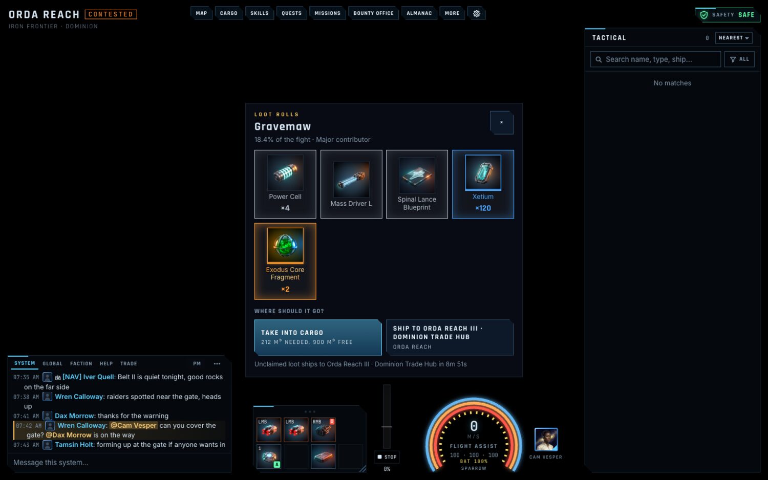Click the vertical throttle slider

(387, 417)
